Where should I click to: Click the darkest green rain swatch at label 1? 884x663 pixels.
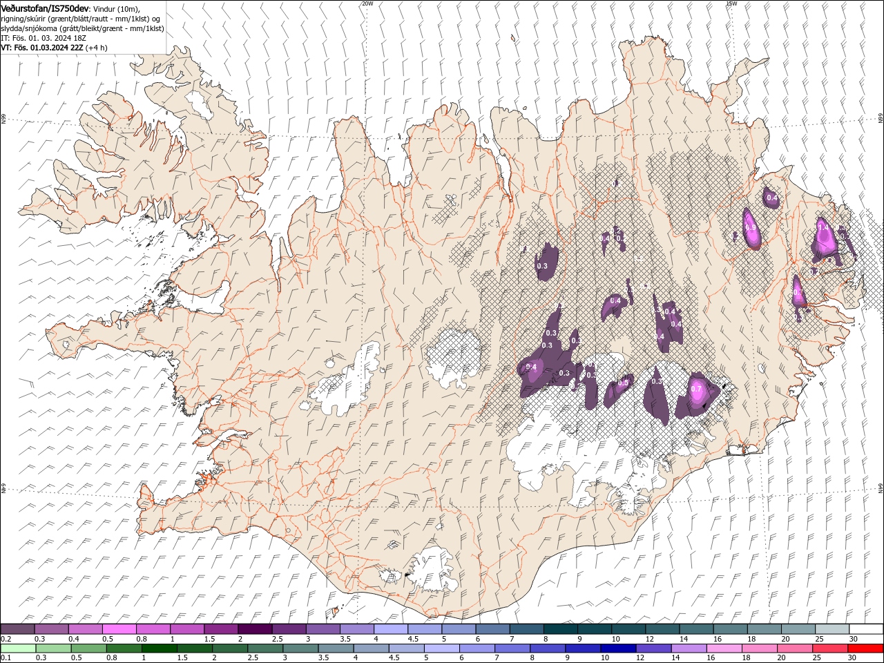click(159, 648)
